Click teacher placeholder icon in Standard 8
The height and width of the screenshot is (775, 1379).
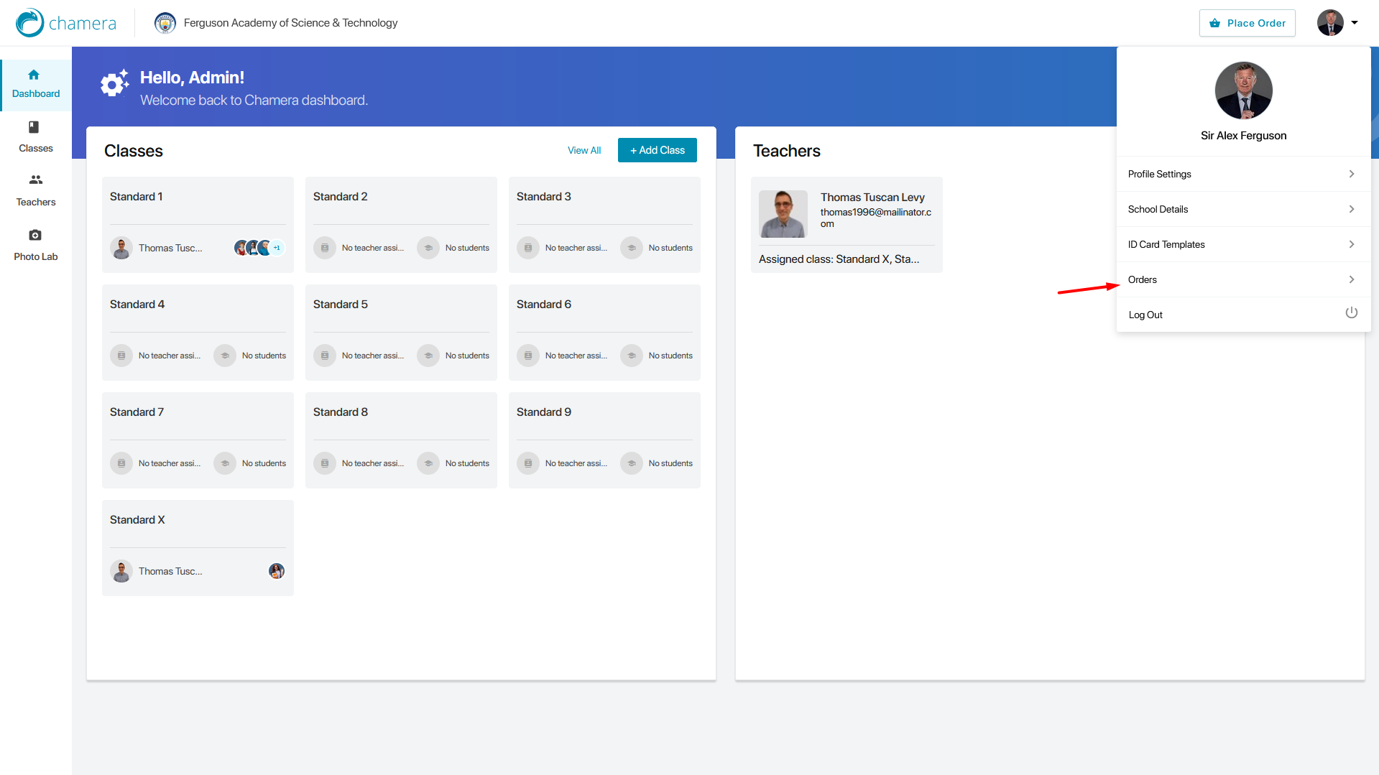(x=325, y=463)
